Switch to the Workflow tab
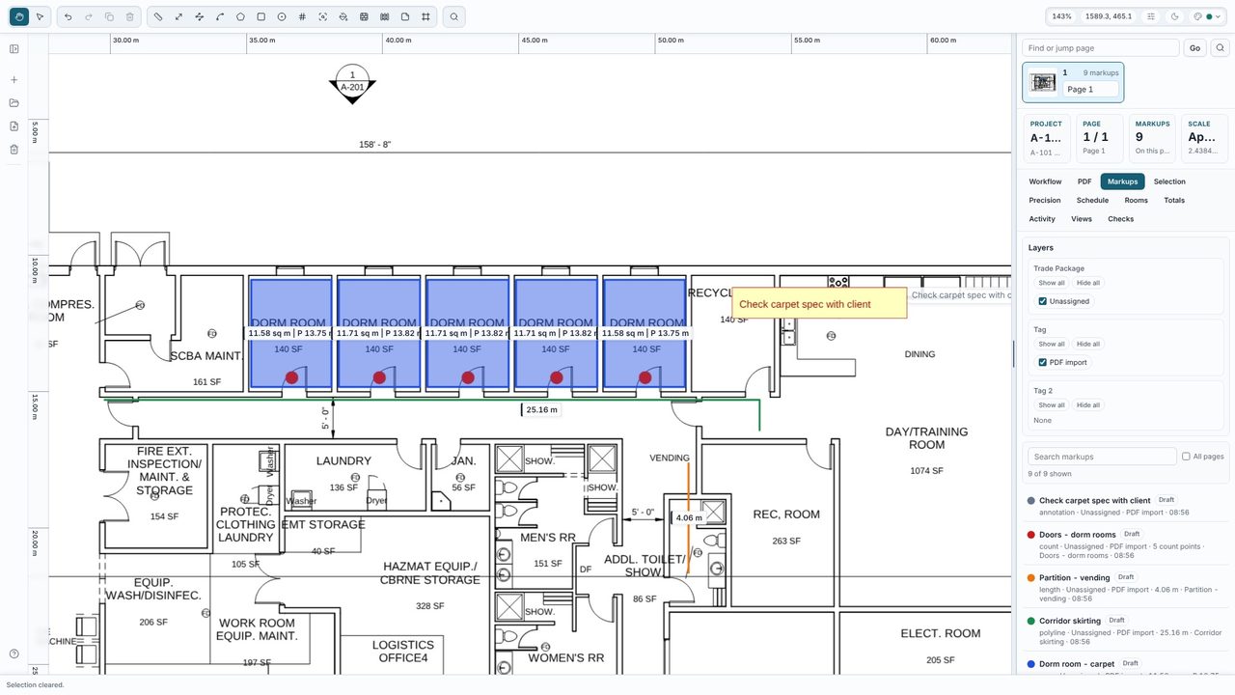This screenshot has width=1235, height=695. pos(1045,181)
